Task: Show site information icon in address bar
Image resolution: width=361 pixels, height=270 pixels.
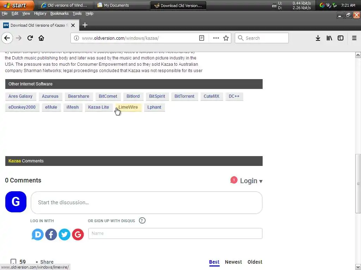Action: (x=77, y=38)
